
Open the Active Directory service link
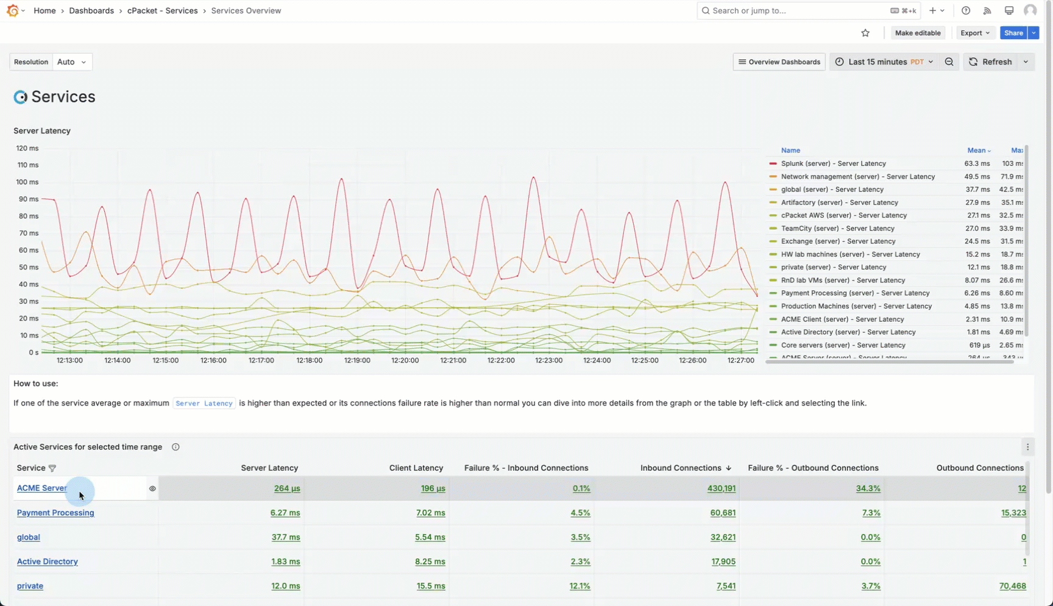click(x=48, y=561)
